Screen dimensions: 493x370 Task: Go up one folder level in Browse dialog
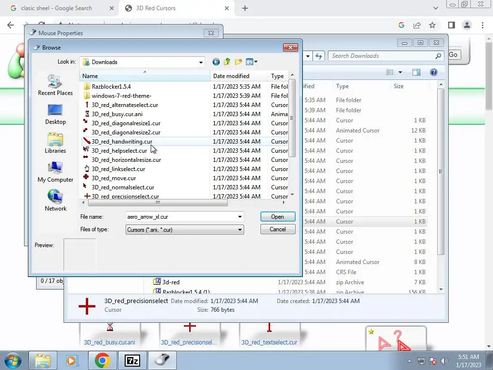227,62
